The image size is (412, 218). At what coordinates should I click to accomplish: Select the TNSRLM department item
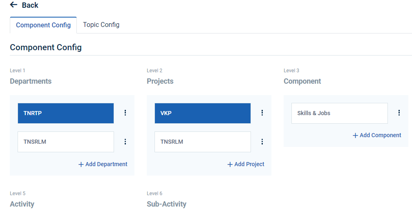pyautogui.click(x=66, y=142)
